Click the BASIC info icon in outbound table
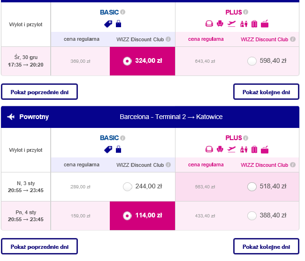 (x=122, y=12)
